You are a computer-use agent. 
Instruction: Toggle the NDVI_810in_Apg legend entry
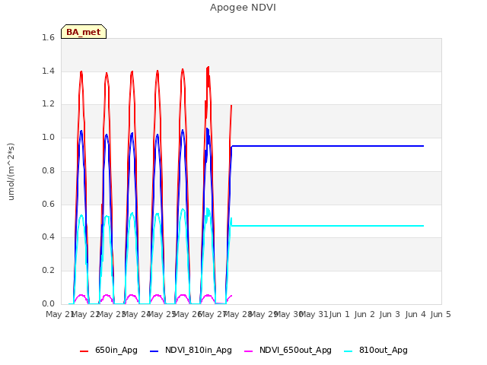[x=191, y=350]
